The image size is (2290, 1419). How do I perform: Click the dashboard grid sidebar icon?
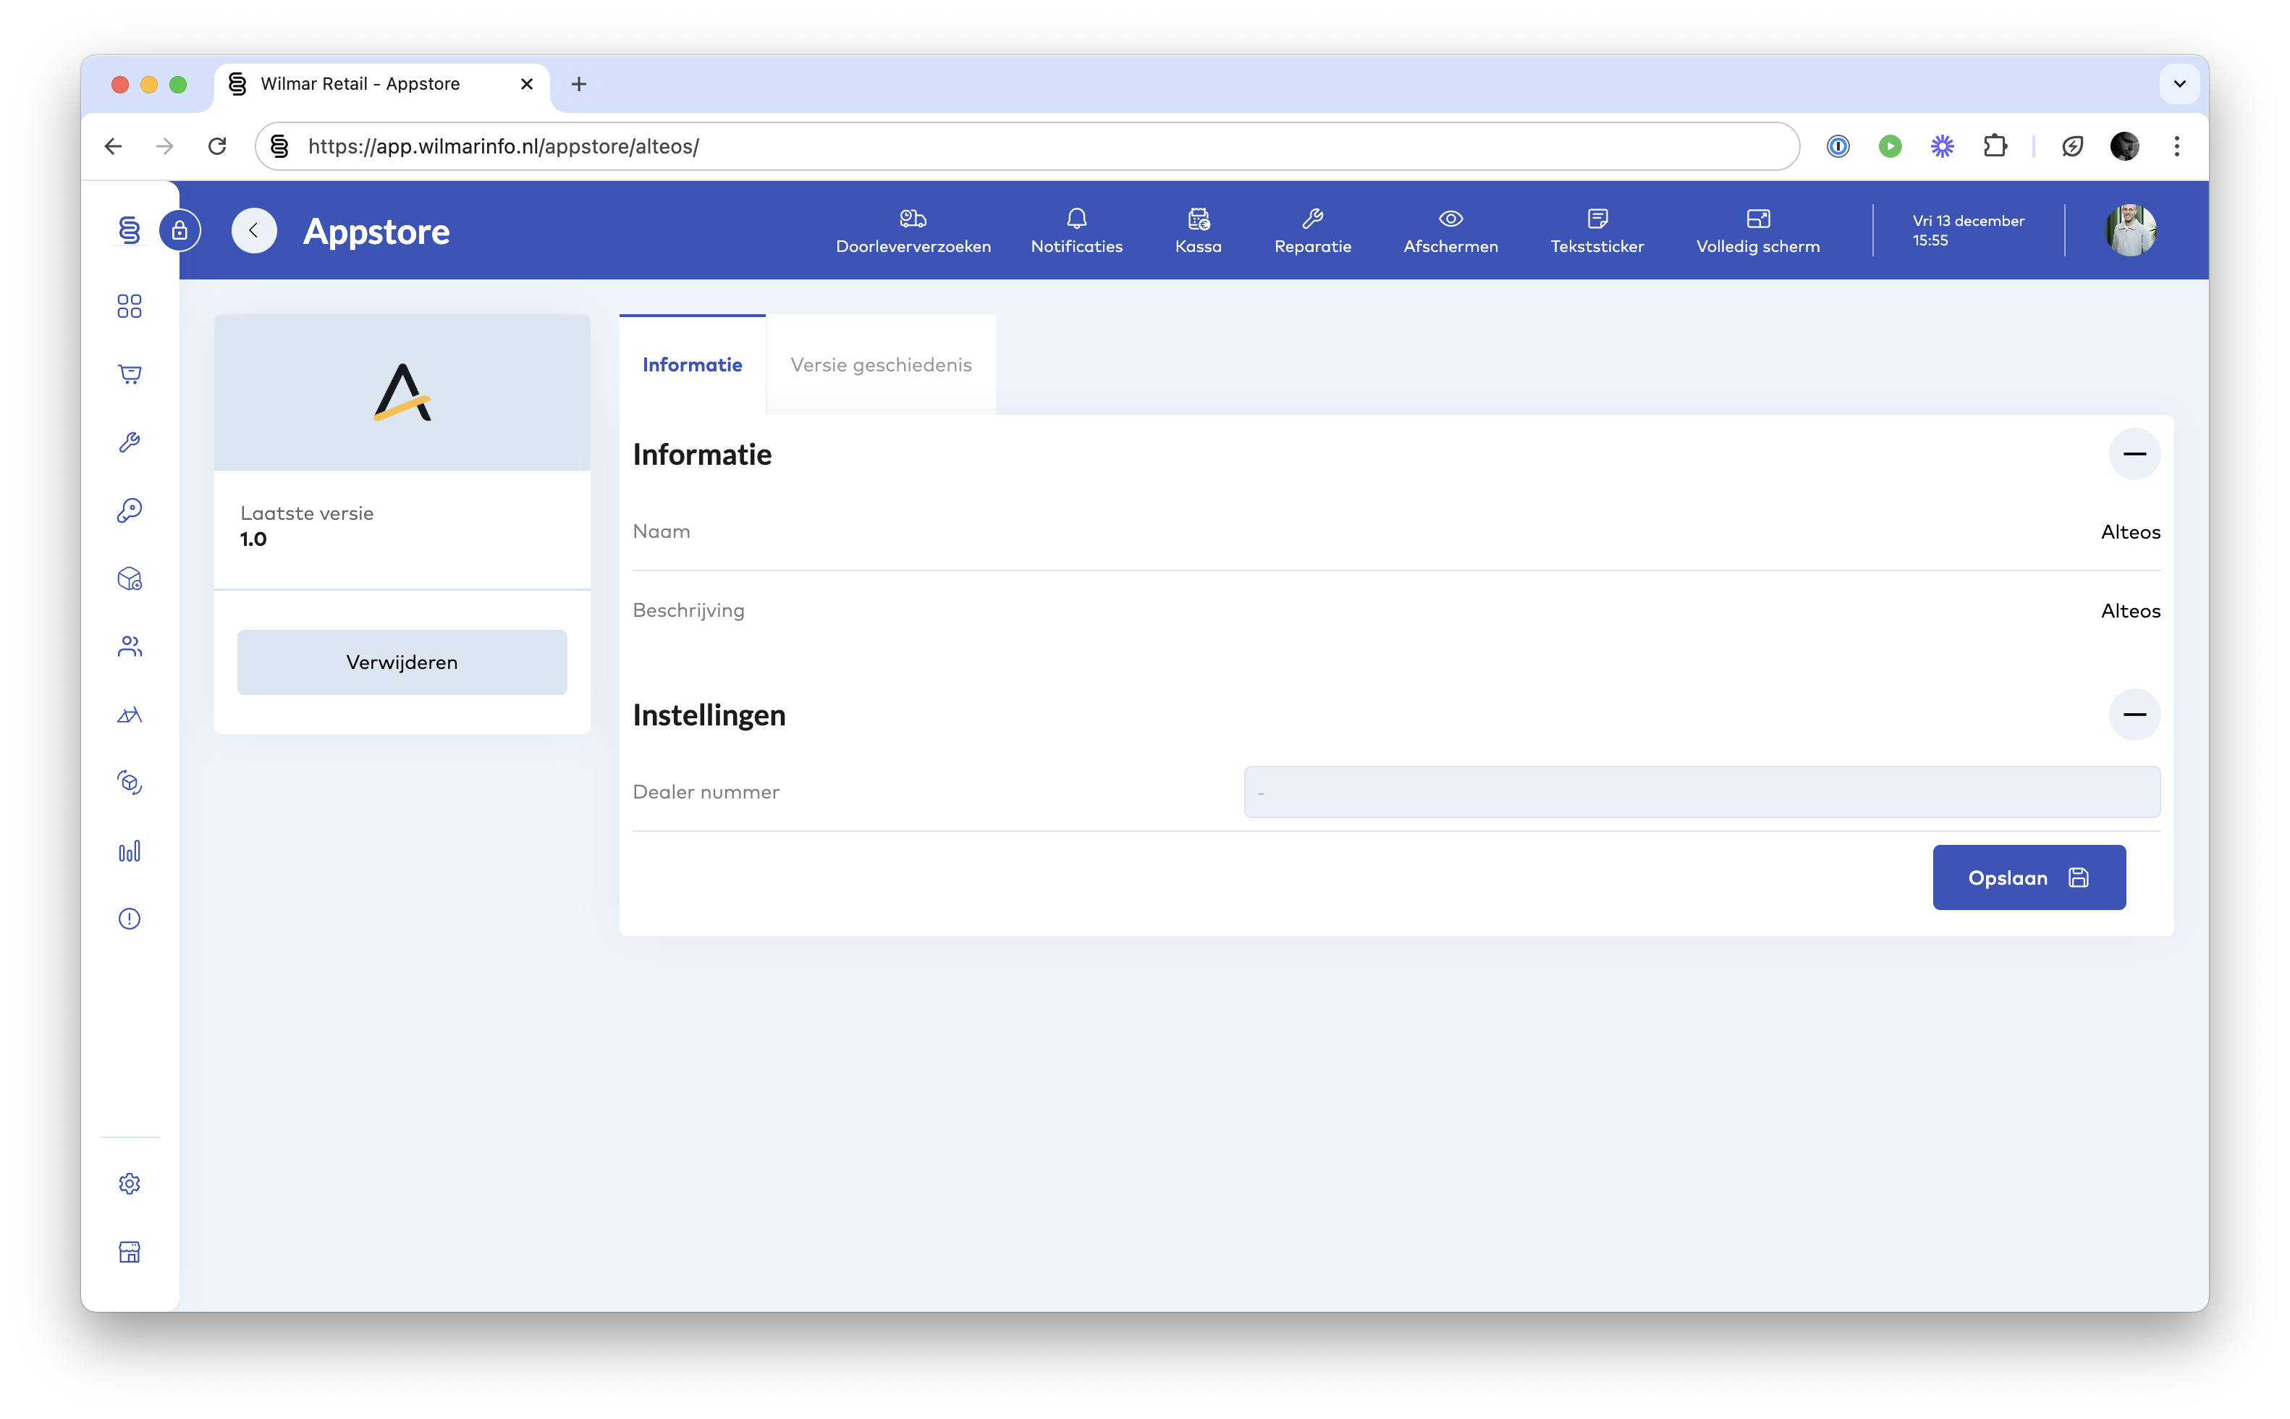tap(130, 306)
